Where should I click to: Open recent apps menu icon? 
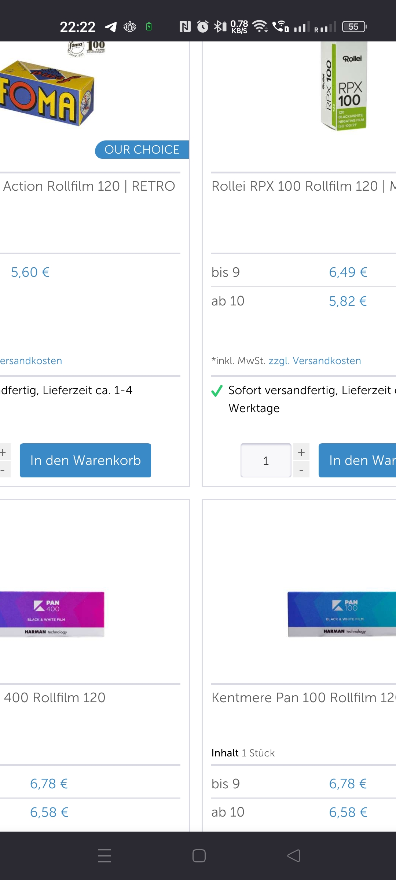104,856
